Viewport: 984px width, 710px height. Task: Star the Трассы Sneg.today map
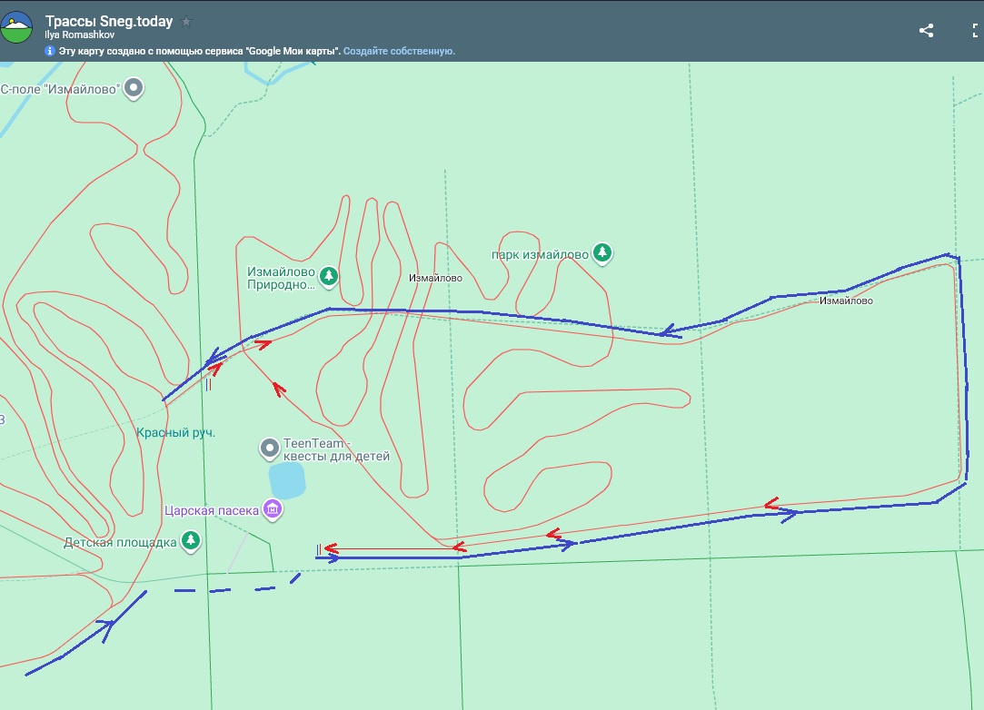point(186,22)
